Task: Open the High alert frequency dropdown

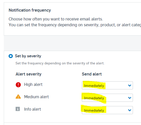Action: click(107, 85)
